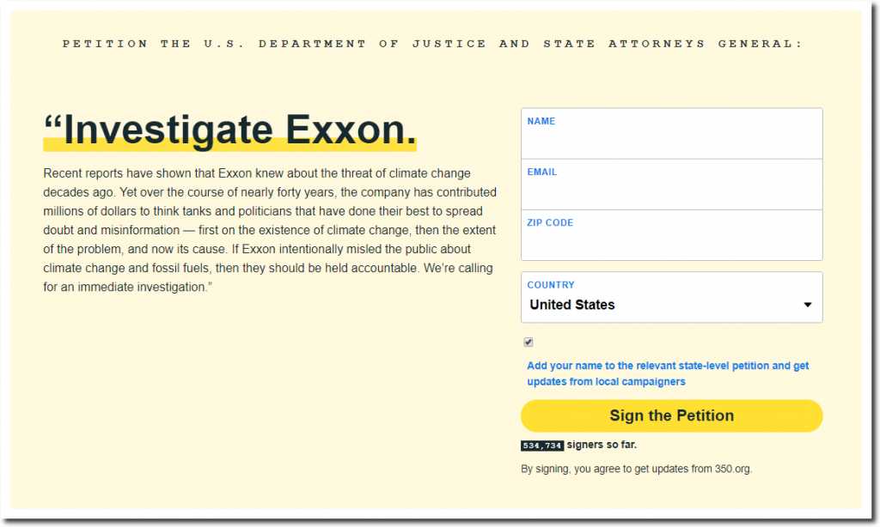Click the state-level petition updates link text

[x=668, y=373]
